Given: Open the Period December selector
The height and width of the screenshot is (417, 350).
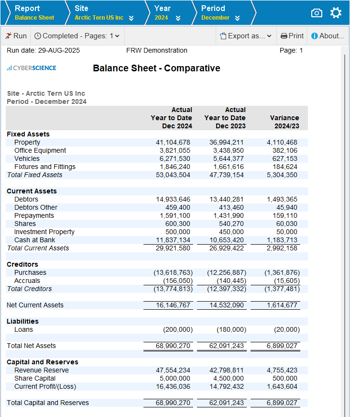Looking at the screenshot, I should (x=237, y=18).
